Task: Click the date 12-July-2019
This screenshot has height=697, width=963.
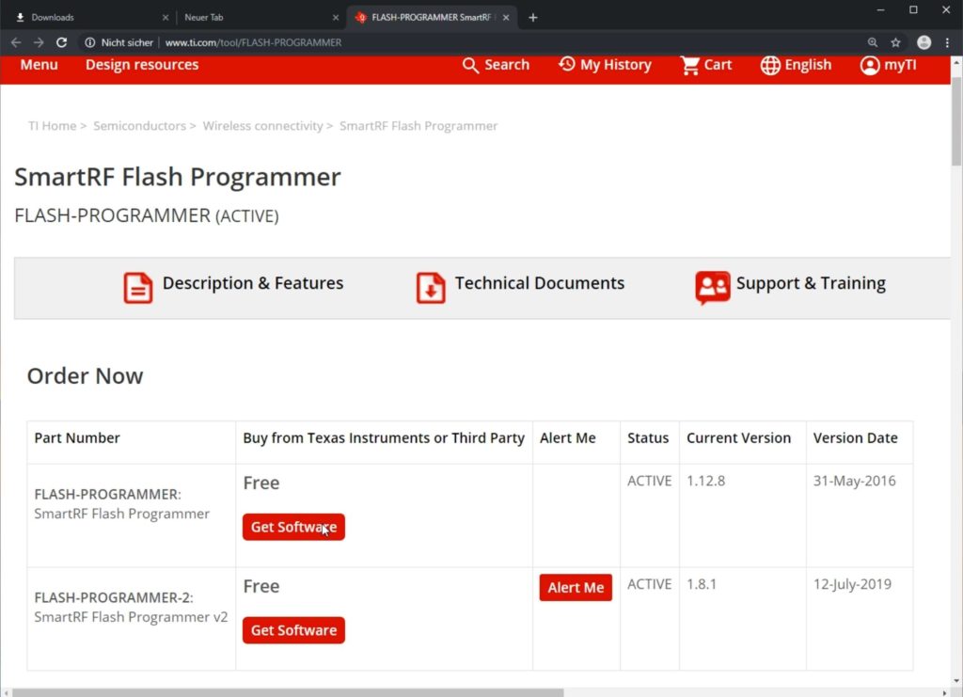Action: pos(852,584)
